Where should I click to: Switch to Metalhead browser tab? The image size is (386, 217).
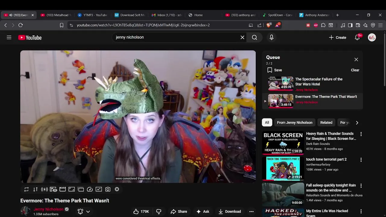pos(56,15)
